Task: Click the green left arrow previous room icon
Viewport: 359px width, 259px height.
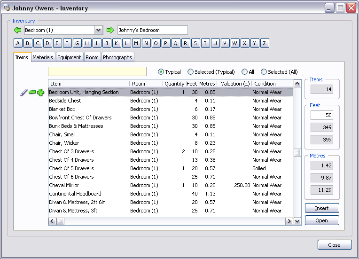Action: pos(18,30)
